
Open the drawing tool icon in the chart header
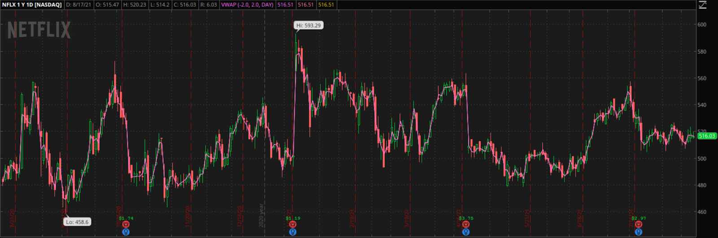click(703, 5)
